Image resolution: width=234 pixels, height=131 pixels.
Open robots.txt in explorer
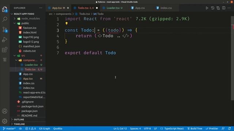tap(29, 51)
